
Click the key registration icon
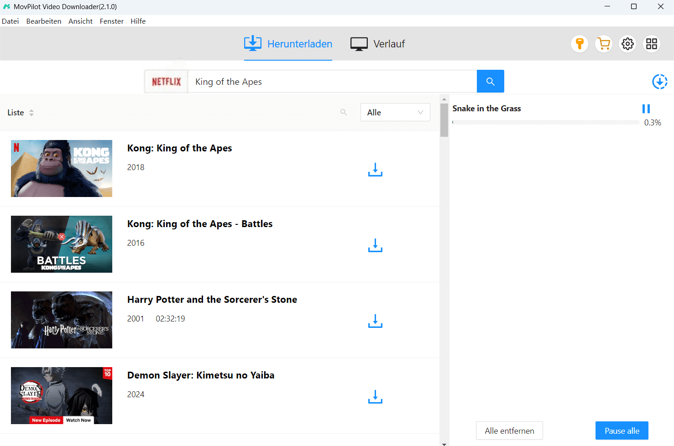pyautogui.click(x=580, y=44)
